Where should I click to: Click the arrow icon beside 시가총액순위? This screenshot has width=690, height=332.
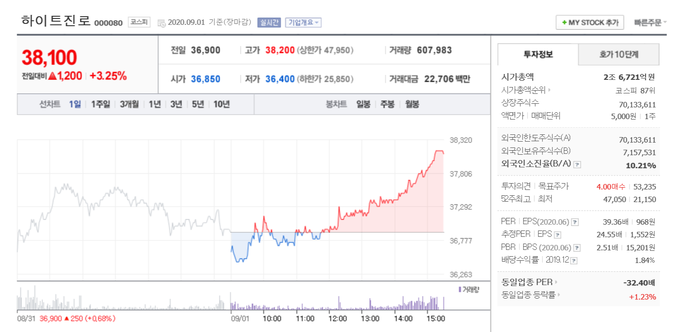[x=549, y=90]
